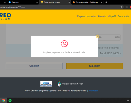
Task: Open Preguntas frecuentes link
Action: pos(87,16)
